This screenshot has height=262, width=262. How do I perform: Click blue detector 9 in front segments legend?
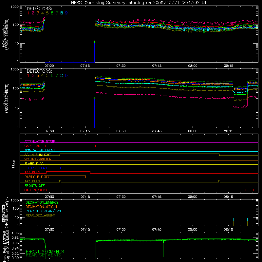[x=66, y=13]
